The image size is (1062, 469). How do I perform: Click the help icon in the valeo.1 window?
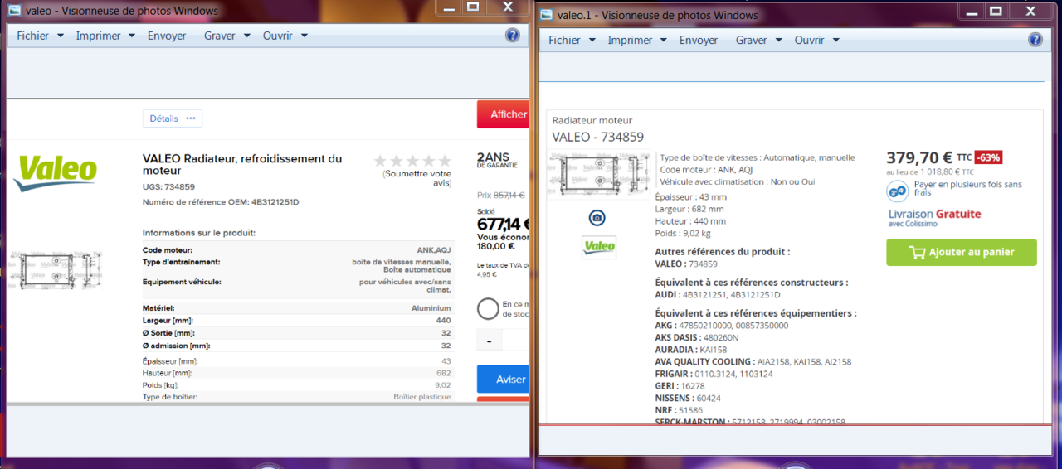click(1035, 40)
